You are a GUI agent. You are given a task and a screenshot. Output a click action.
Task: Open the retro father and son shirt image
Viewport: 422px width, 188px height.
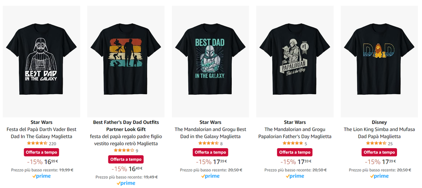coord(126,61)
